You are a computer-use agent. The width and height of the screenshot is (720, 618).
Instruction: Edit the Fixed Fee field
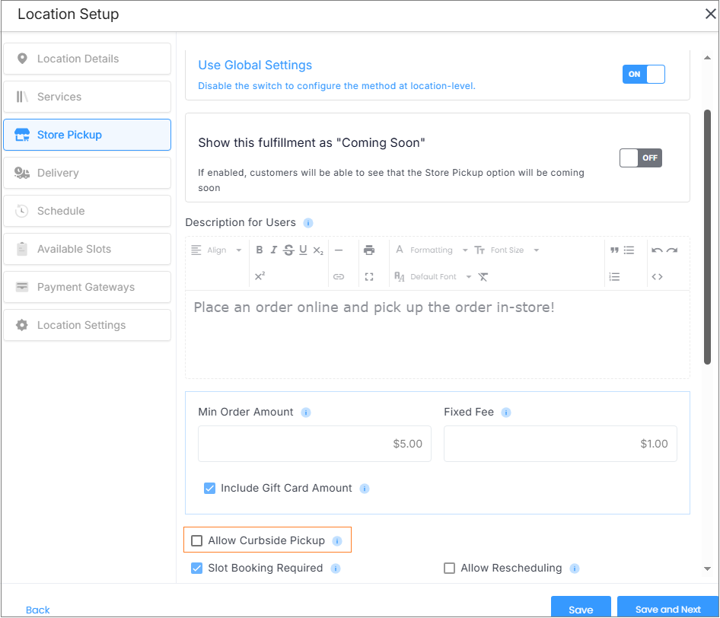[x=560, y=444]
